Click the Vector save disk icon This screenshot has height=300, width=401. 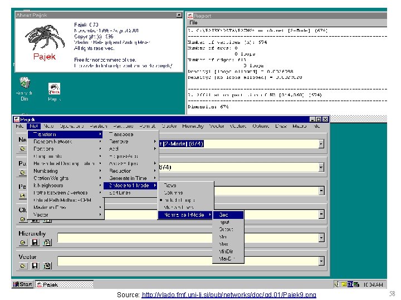coord(35,266)
